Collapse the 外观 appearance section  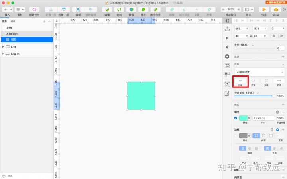point(283,64)
